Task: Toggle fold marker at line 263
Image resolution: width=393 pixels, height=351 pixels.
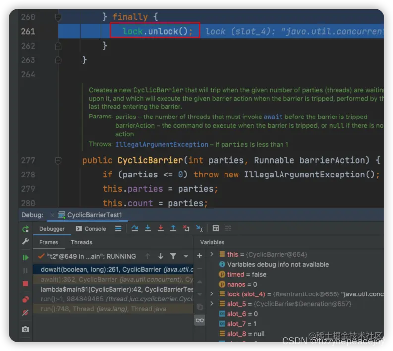Action: (x=58, y=60)
